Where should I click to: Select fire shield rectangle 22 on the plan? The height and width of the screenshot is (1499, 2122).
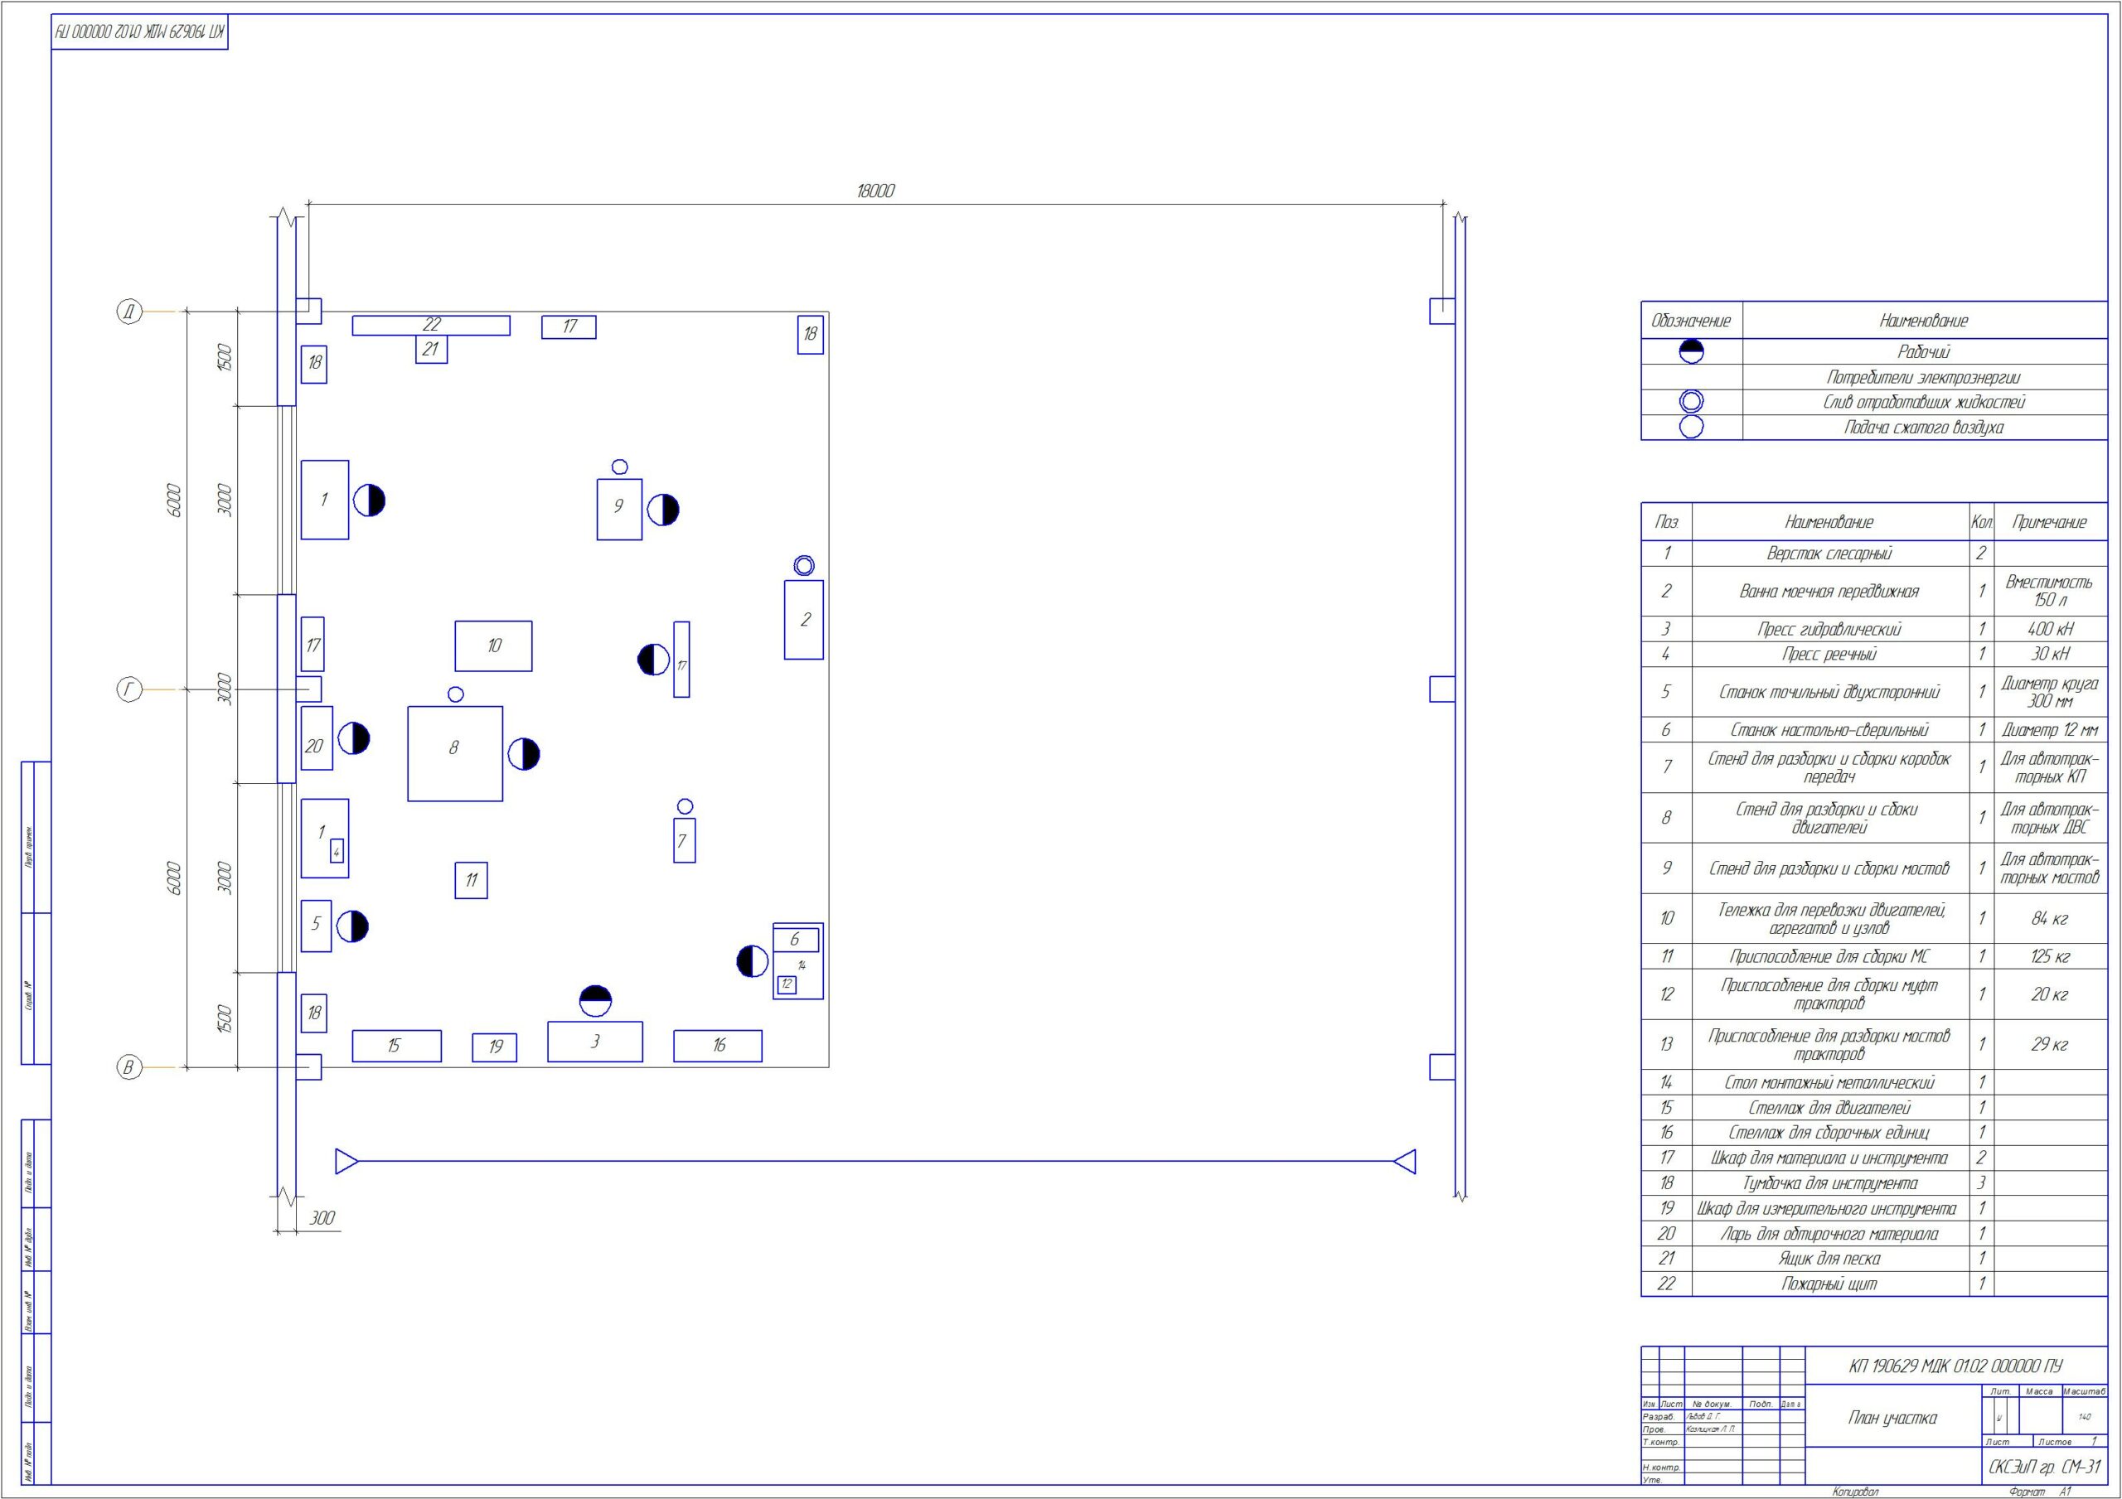[x=431, y=326]
